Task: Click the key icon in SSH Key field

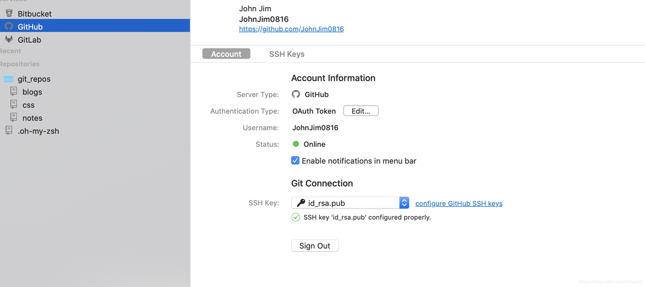Action: 301,203
